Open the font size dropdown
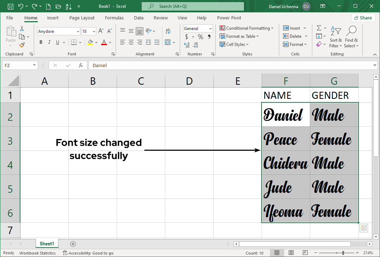Viewport: 380px width, 257px height. coord(93,31)
